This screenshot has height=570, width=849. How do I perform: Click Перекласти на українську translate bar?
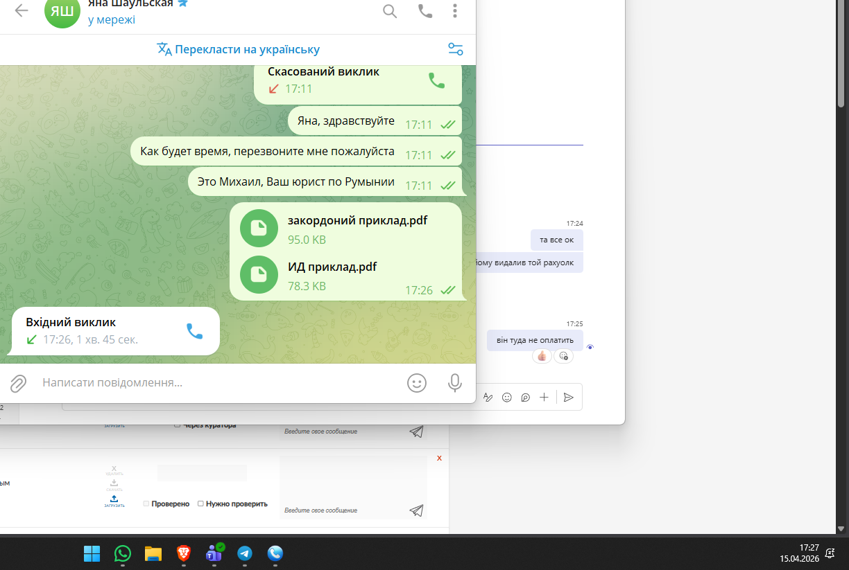(x=238, y=49)
